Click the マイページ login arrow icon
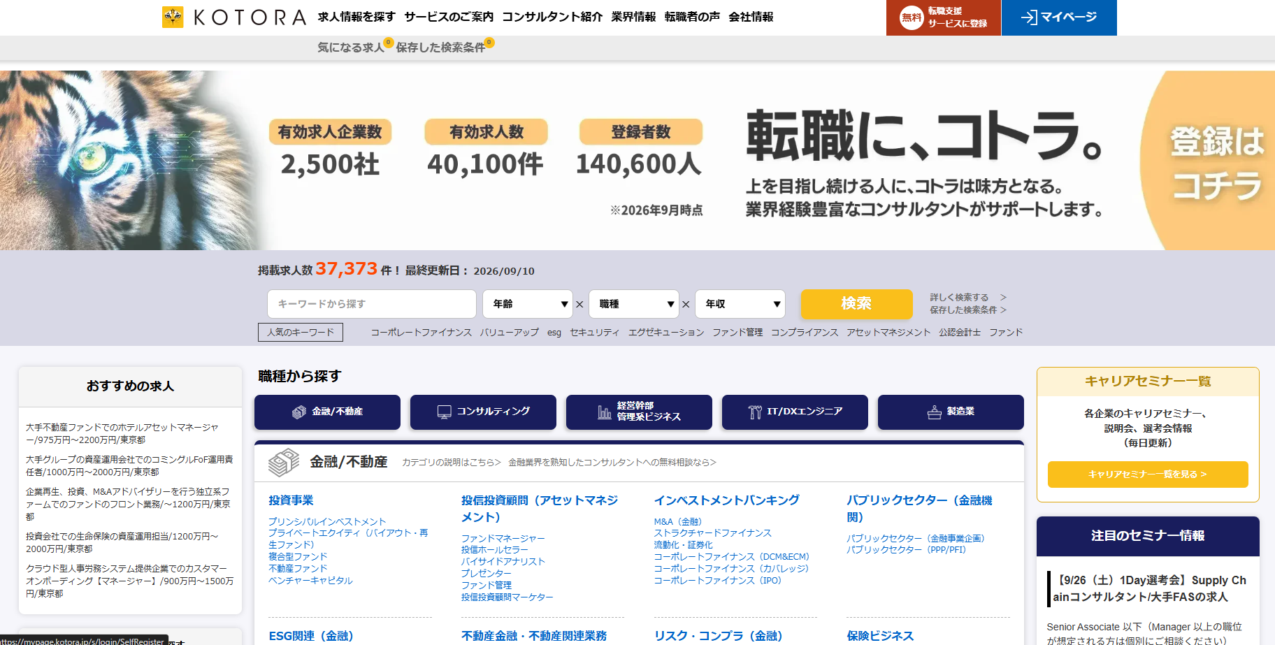The height and width of the screenshot is (645, 1275). (x=1029, y=17)
